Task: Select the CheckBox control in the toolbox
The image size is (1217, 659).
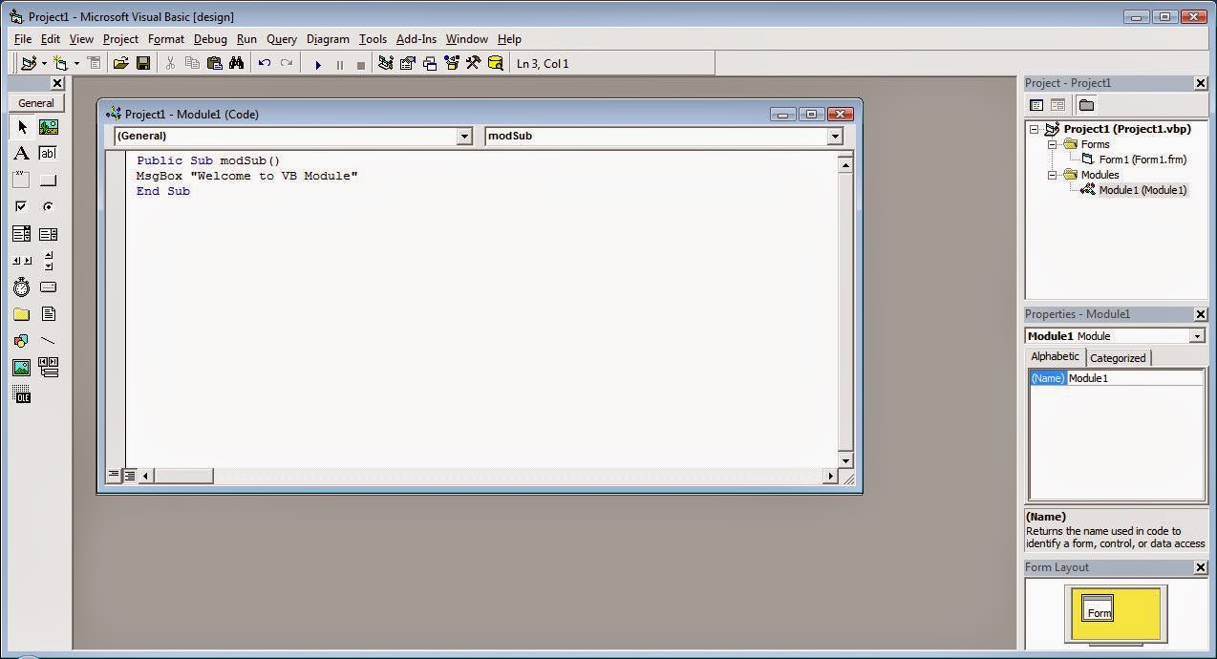Action: pyautogui.click(x=22, y=206)
